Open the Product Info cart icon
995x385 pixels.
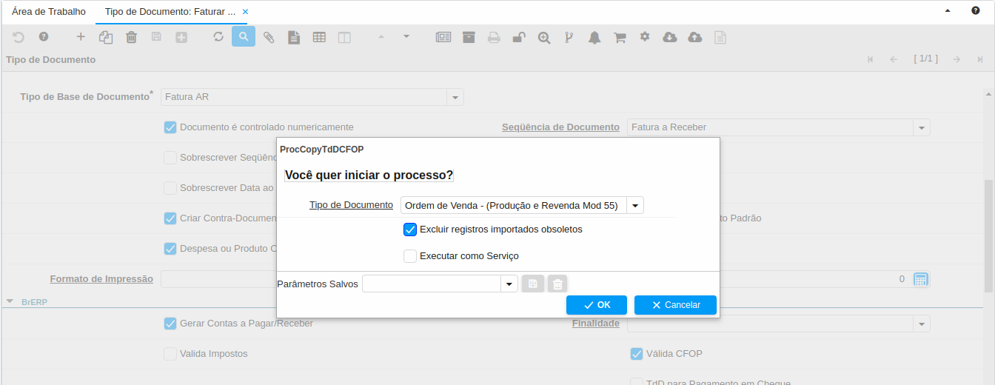(620, 36)
